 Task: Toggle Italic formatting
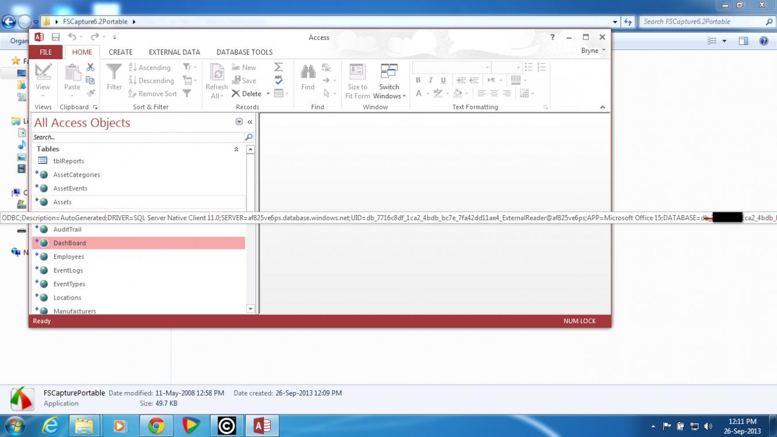(x=430, y=80)
